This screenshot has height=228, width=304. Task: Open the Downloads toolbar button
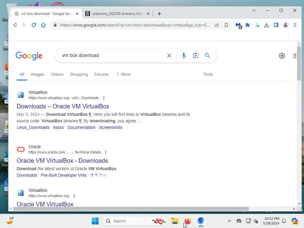tap(267, 25)
